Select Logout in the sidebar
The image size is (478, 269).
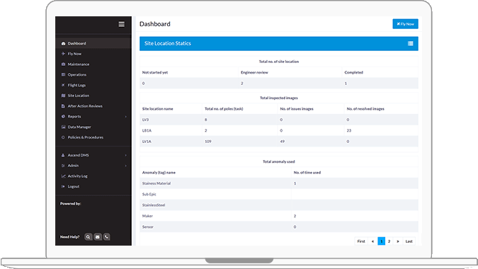click(x=93, y=186)
